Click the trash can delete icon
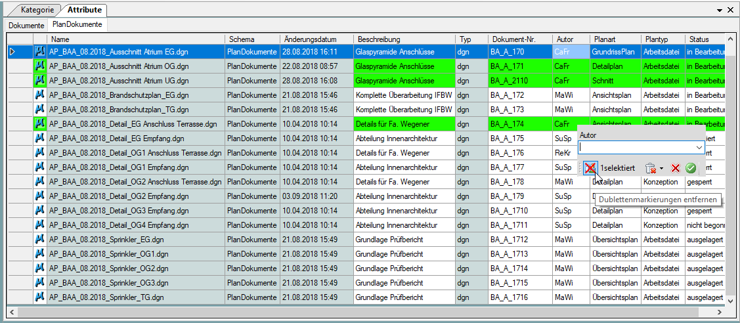740x323 pixels. pyautogui.click(x=650, y=168)
